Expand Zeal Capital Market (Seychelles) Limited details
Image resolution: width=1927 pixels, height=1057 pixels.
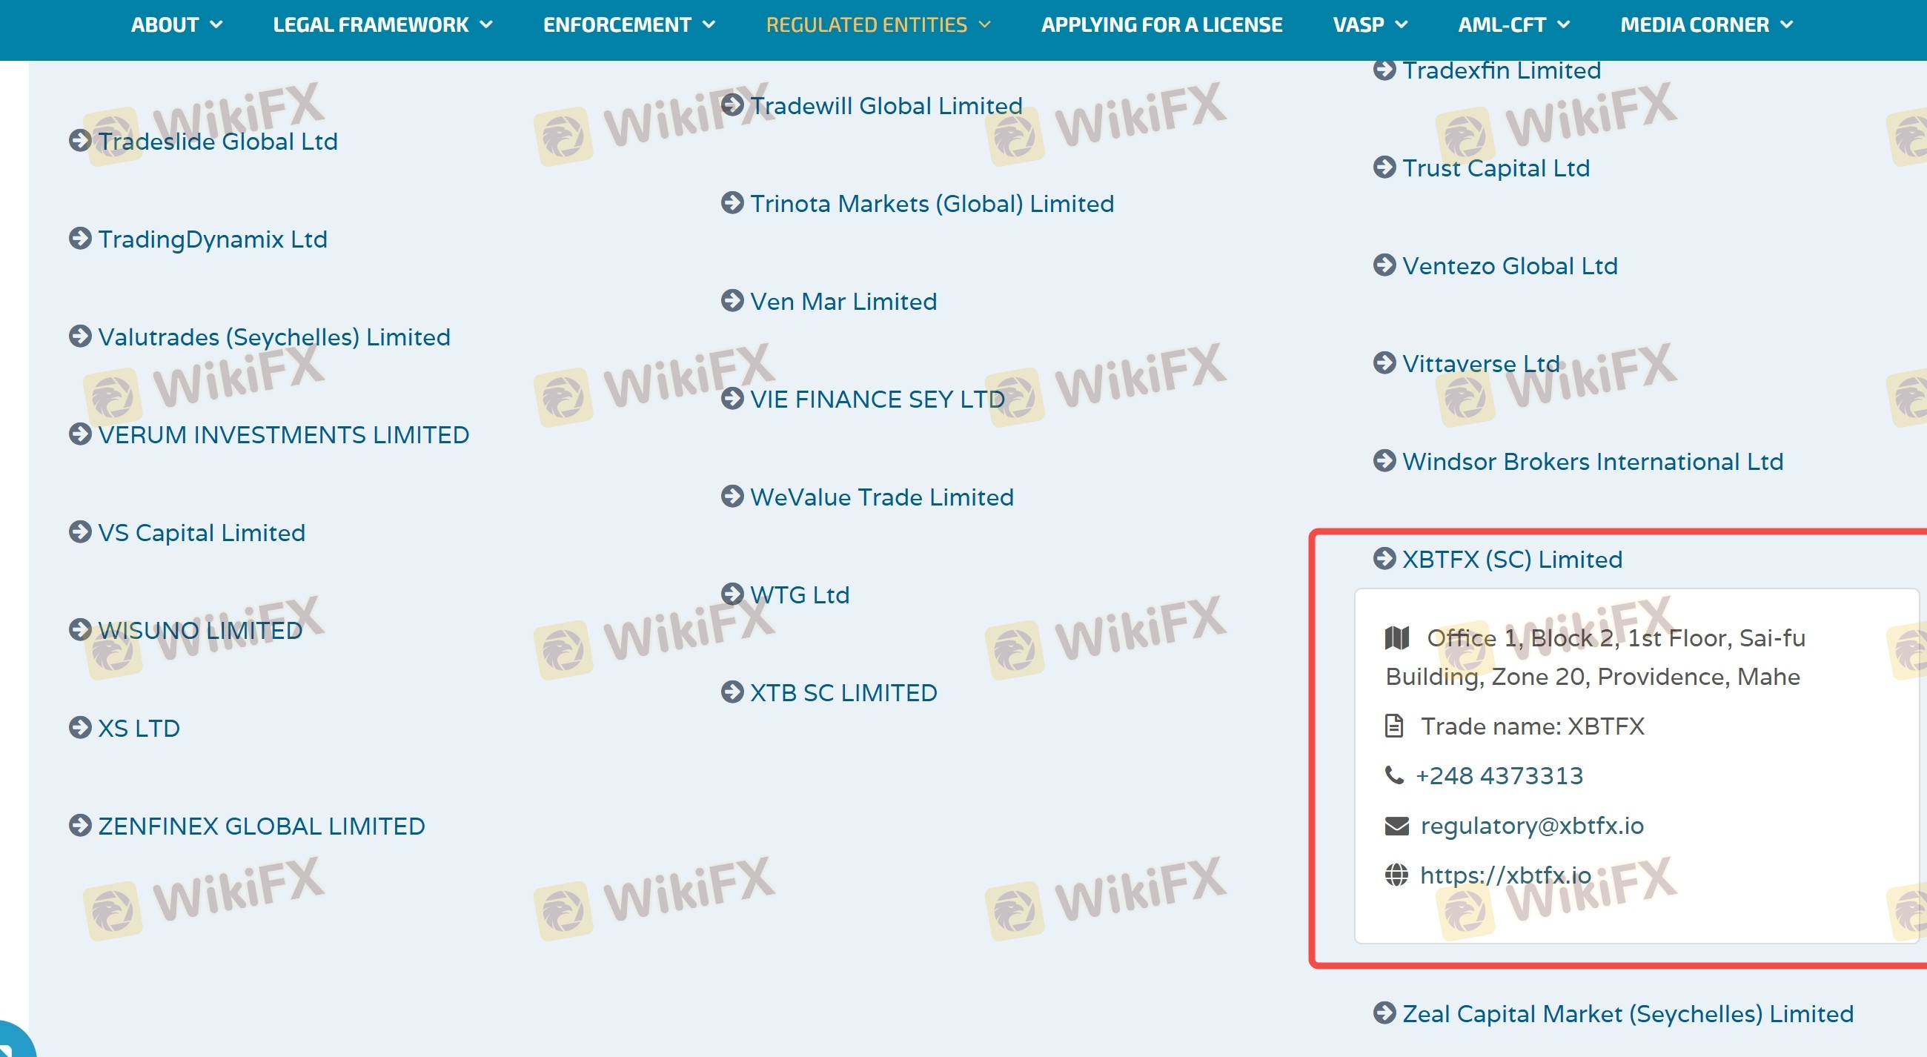coord(1627,1013)
